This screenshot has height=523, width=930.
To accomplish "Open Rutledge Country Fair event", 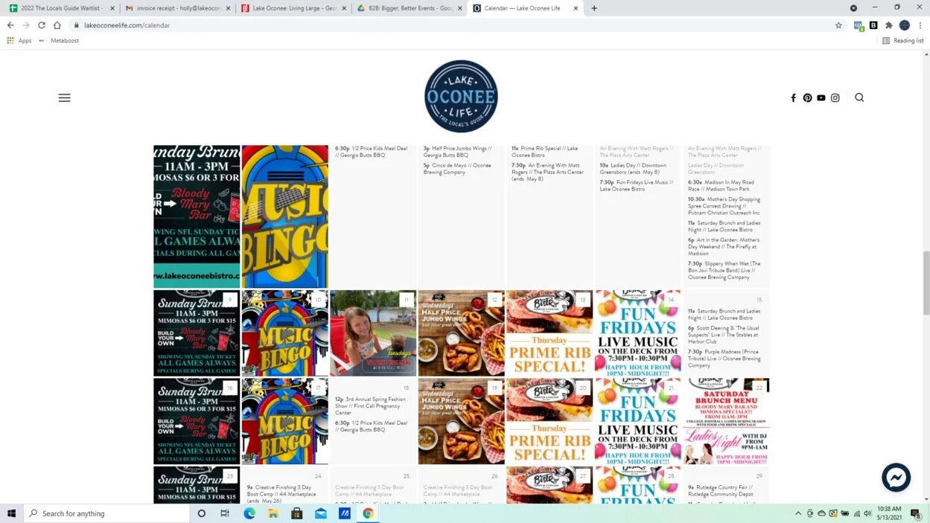I will click(x=722, y=491).
